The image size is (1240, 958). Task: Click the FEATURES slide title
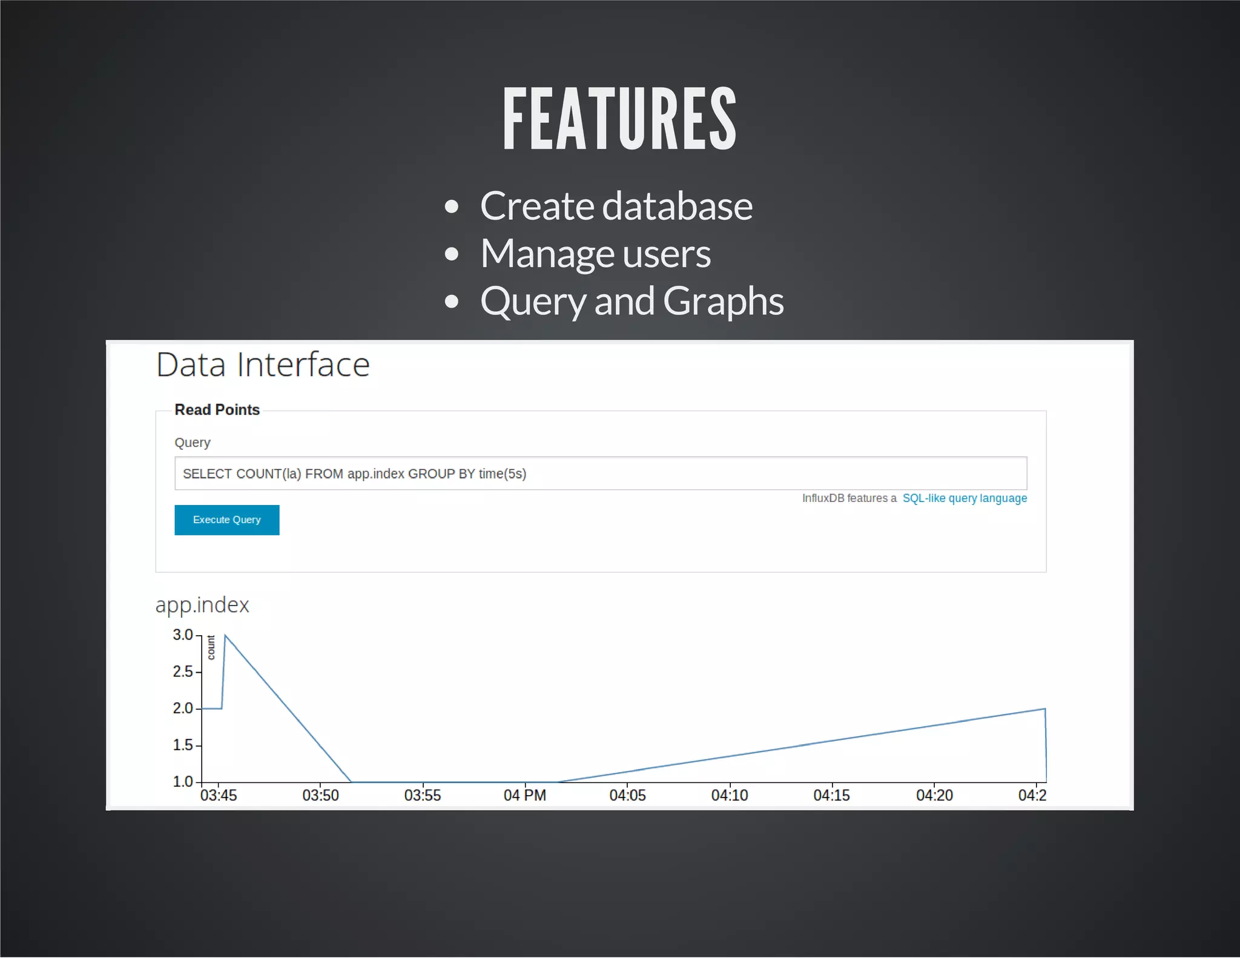619,118
